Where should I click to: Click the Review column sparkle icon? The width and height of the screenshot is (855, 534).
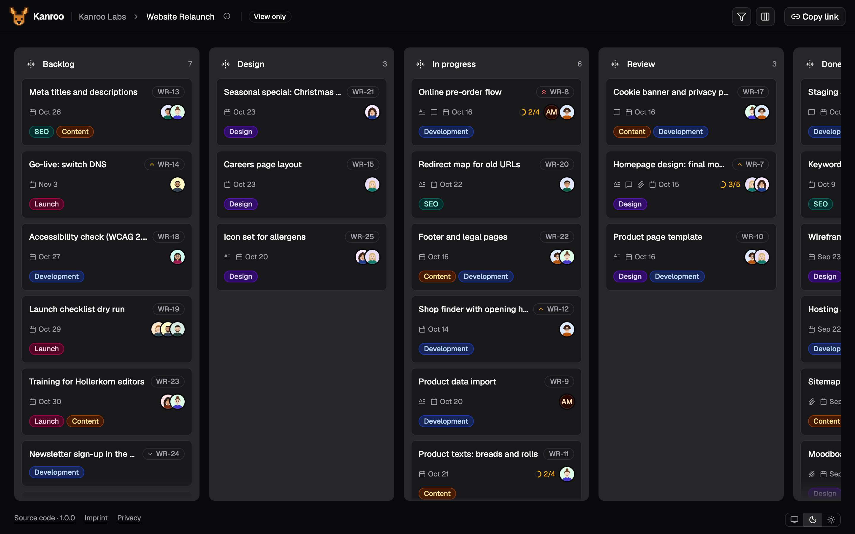(x=615, y=64)
